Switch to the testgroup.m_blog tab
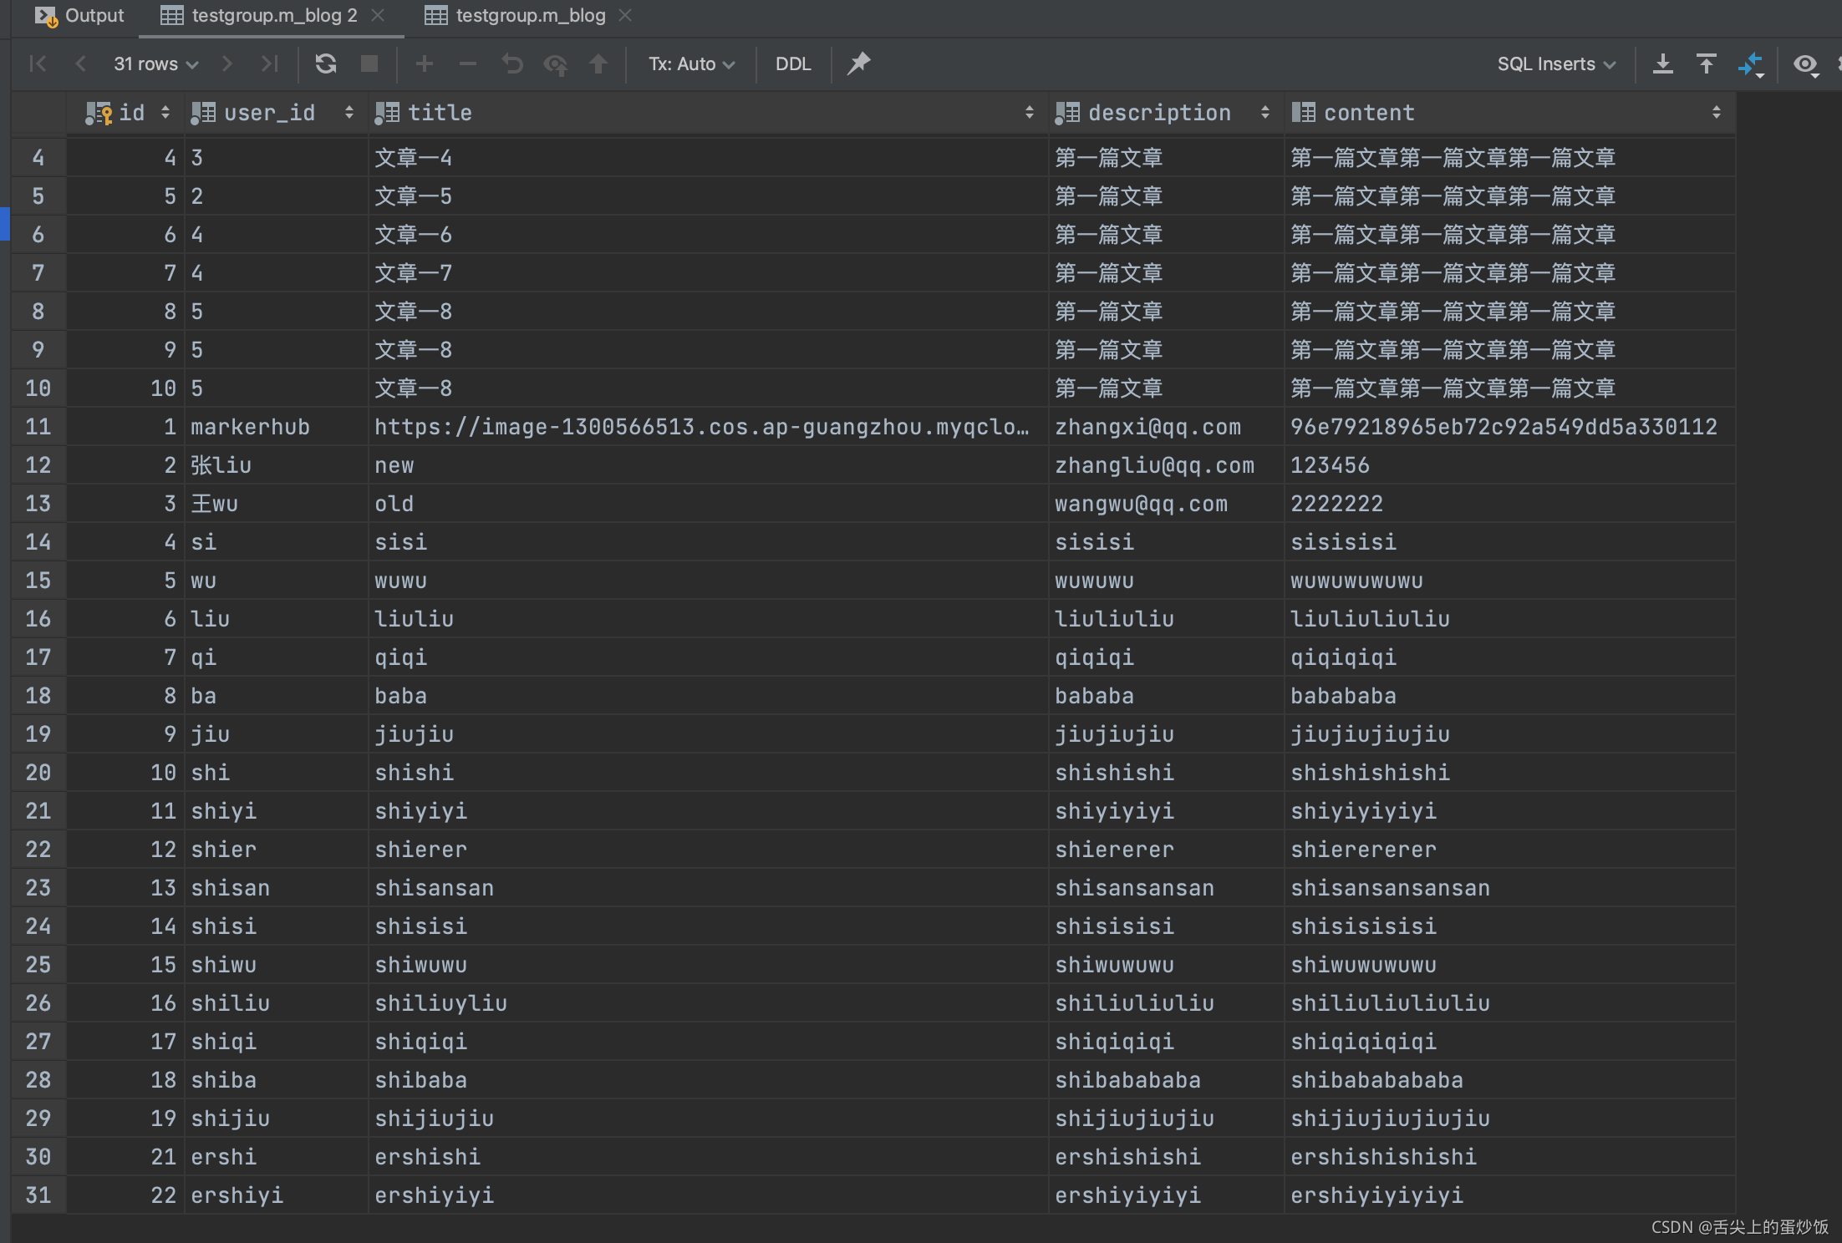The height and width of the screenshot is (1243, 1842). tap(530, 15)
